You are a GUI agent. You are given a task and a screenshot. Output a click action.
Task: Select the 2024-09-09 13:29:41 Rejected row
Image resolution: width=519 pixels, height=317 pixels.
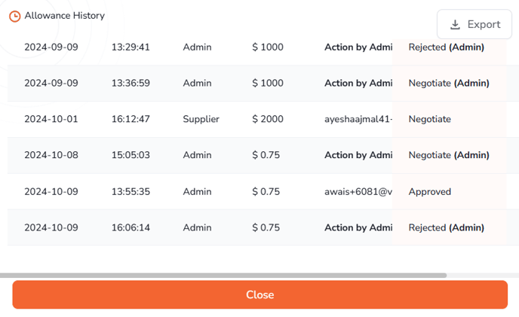pos(256,47)
